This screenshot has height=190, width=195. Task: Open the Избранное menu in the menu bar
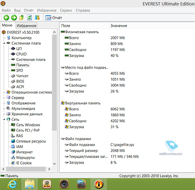pyautogui.click(x=47, y=10)
